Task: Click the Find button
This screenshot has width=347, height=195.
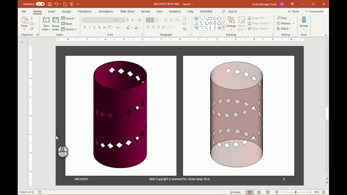Action: [282, 18]
